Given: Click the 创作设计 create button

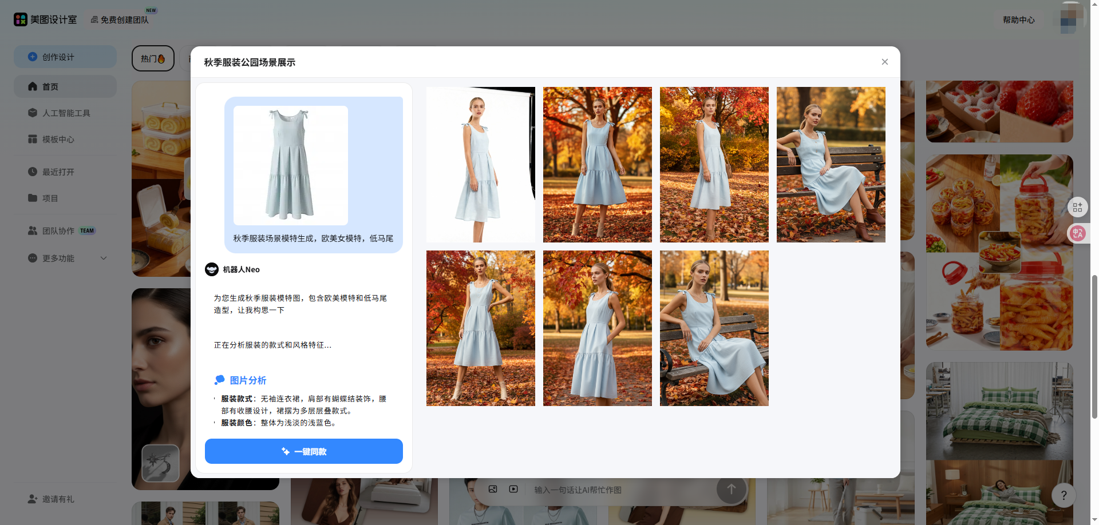Looking at the screenshot, I should click(x=65, y=57).
